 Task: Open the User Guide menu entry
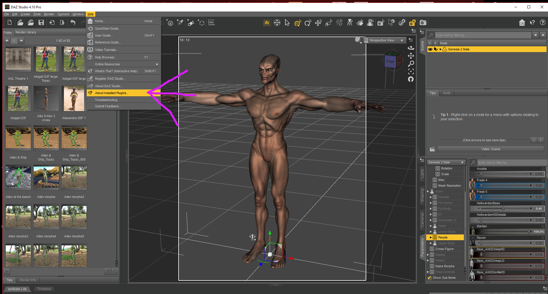tap(124, 35)
